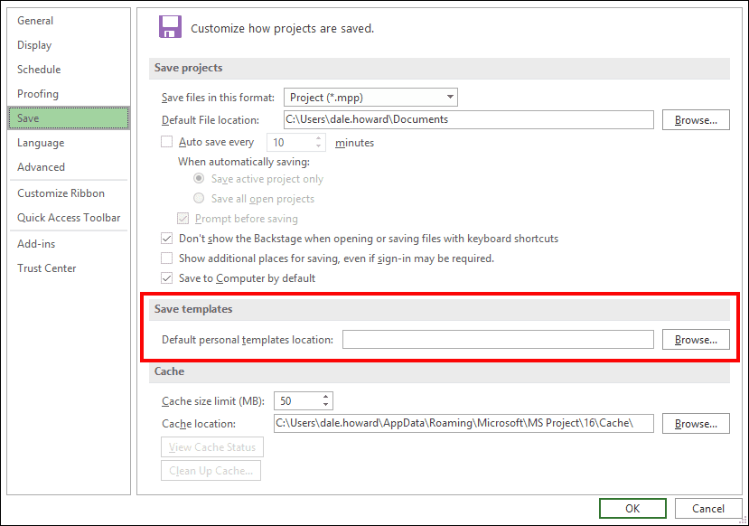Select the Advanced category in sidebar
Viewport: 749px width, 526px height.
(41, 167)
